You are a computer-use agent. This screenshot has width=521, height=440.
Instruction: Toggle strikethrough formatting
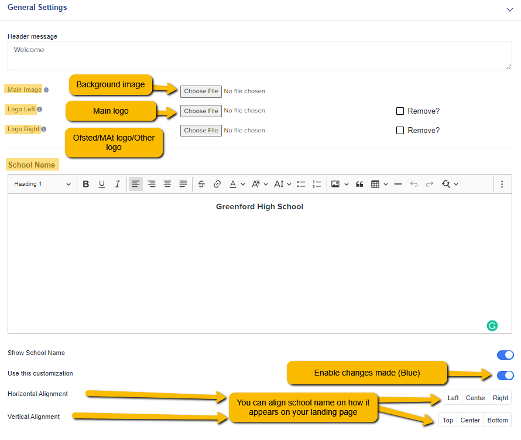(201, 184)
